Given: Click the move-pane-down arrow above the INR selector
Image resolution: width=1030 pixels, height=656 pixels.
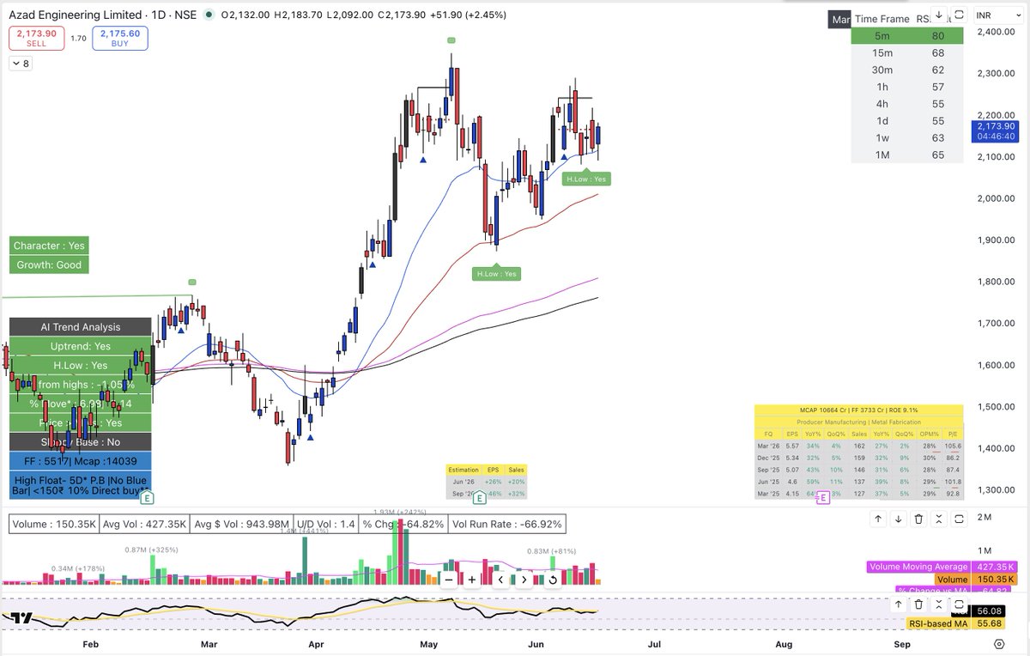Looking at the screenshot, I should tap(939, 15).
